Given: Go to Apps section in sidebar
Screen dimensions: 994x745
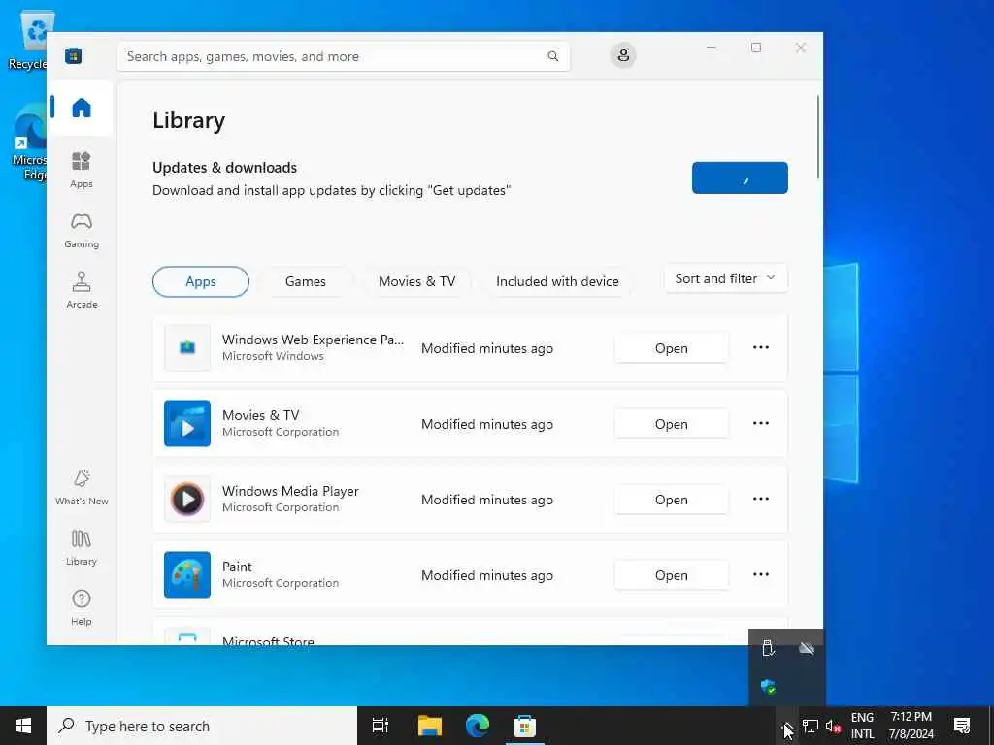Looking at the screenshot, I should (82, 170).
